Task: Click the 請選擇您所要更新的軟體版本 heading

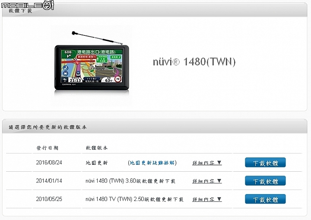Action: (x=48, y=127)
